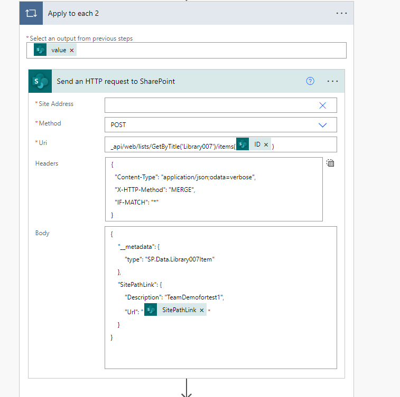Collapse Send an HTTP request to SharePoint header
The height and width of the screenshot is (397, 400).
point(186,81)
